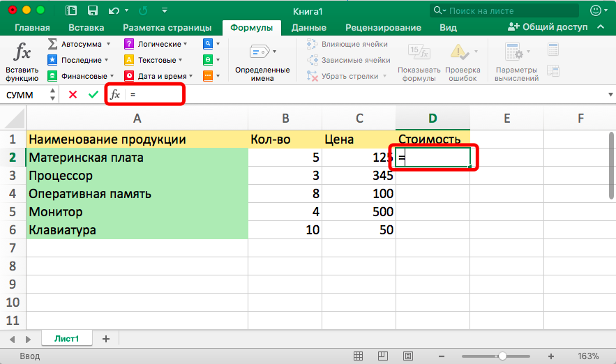Add a new sheet with plus button

click(105, 338)
